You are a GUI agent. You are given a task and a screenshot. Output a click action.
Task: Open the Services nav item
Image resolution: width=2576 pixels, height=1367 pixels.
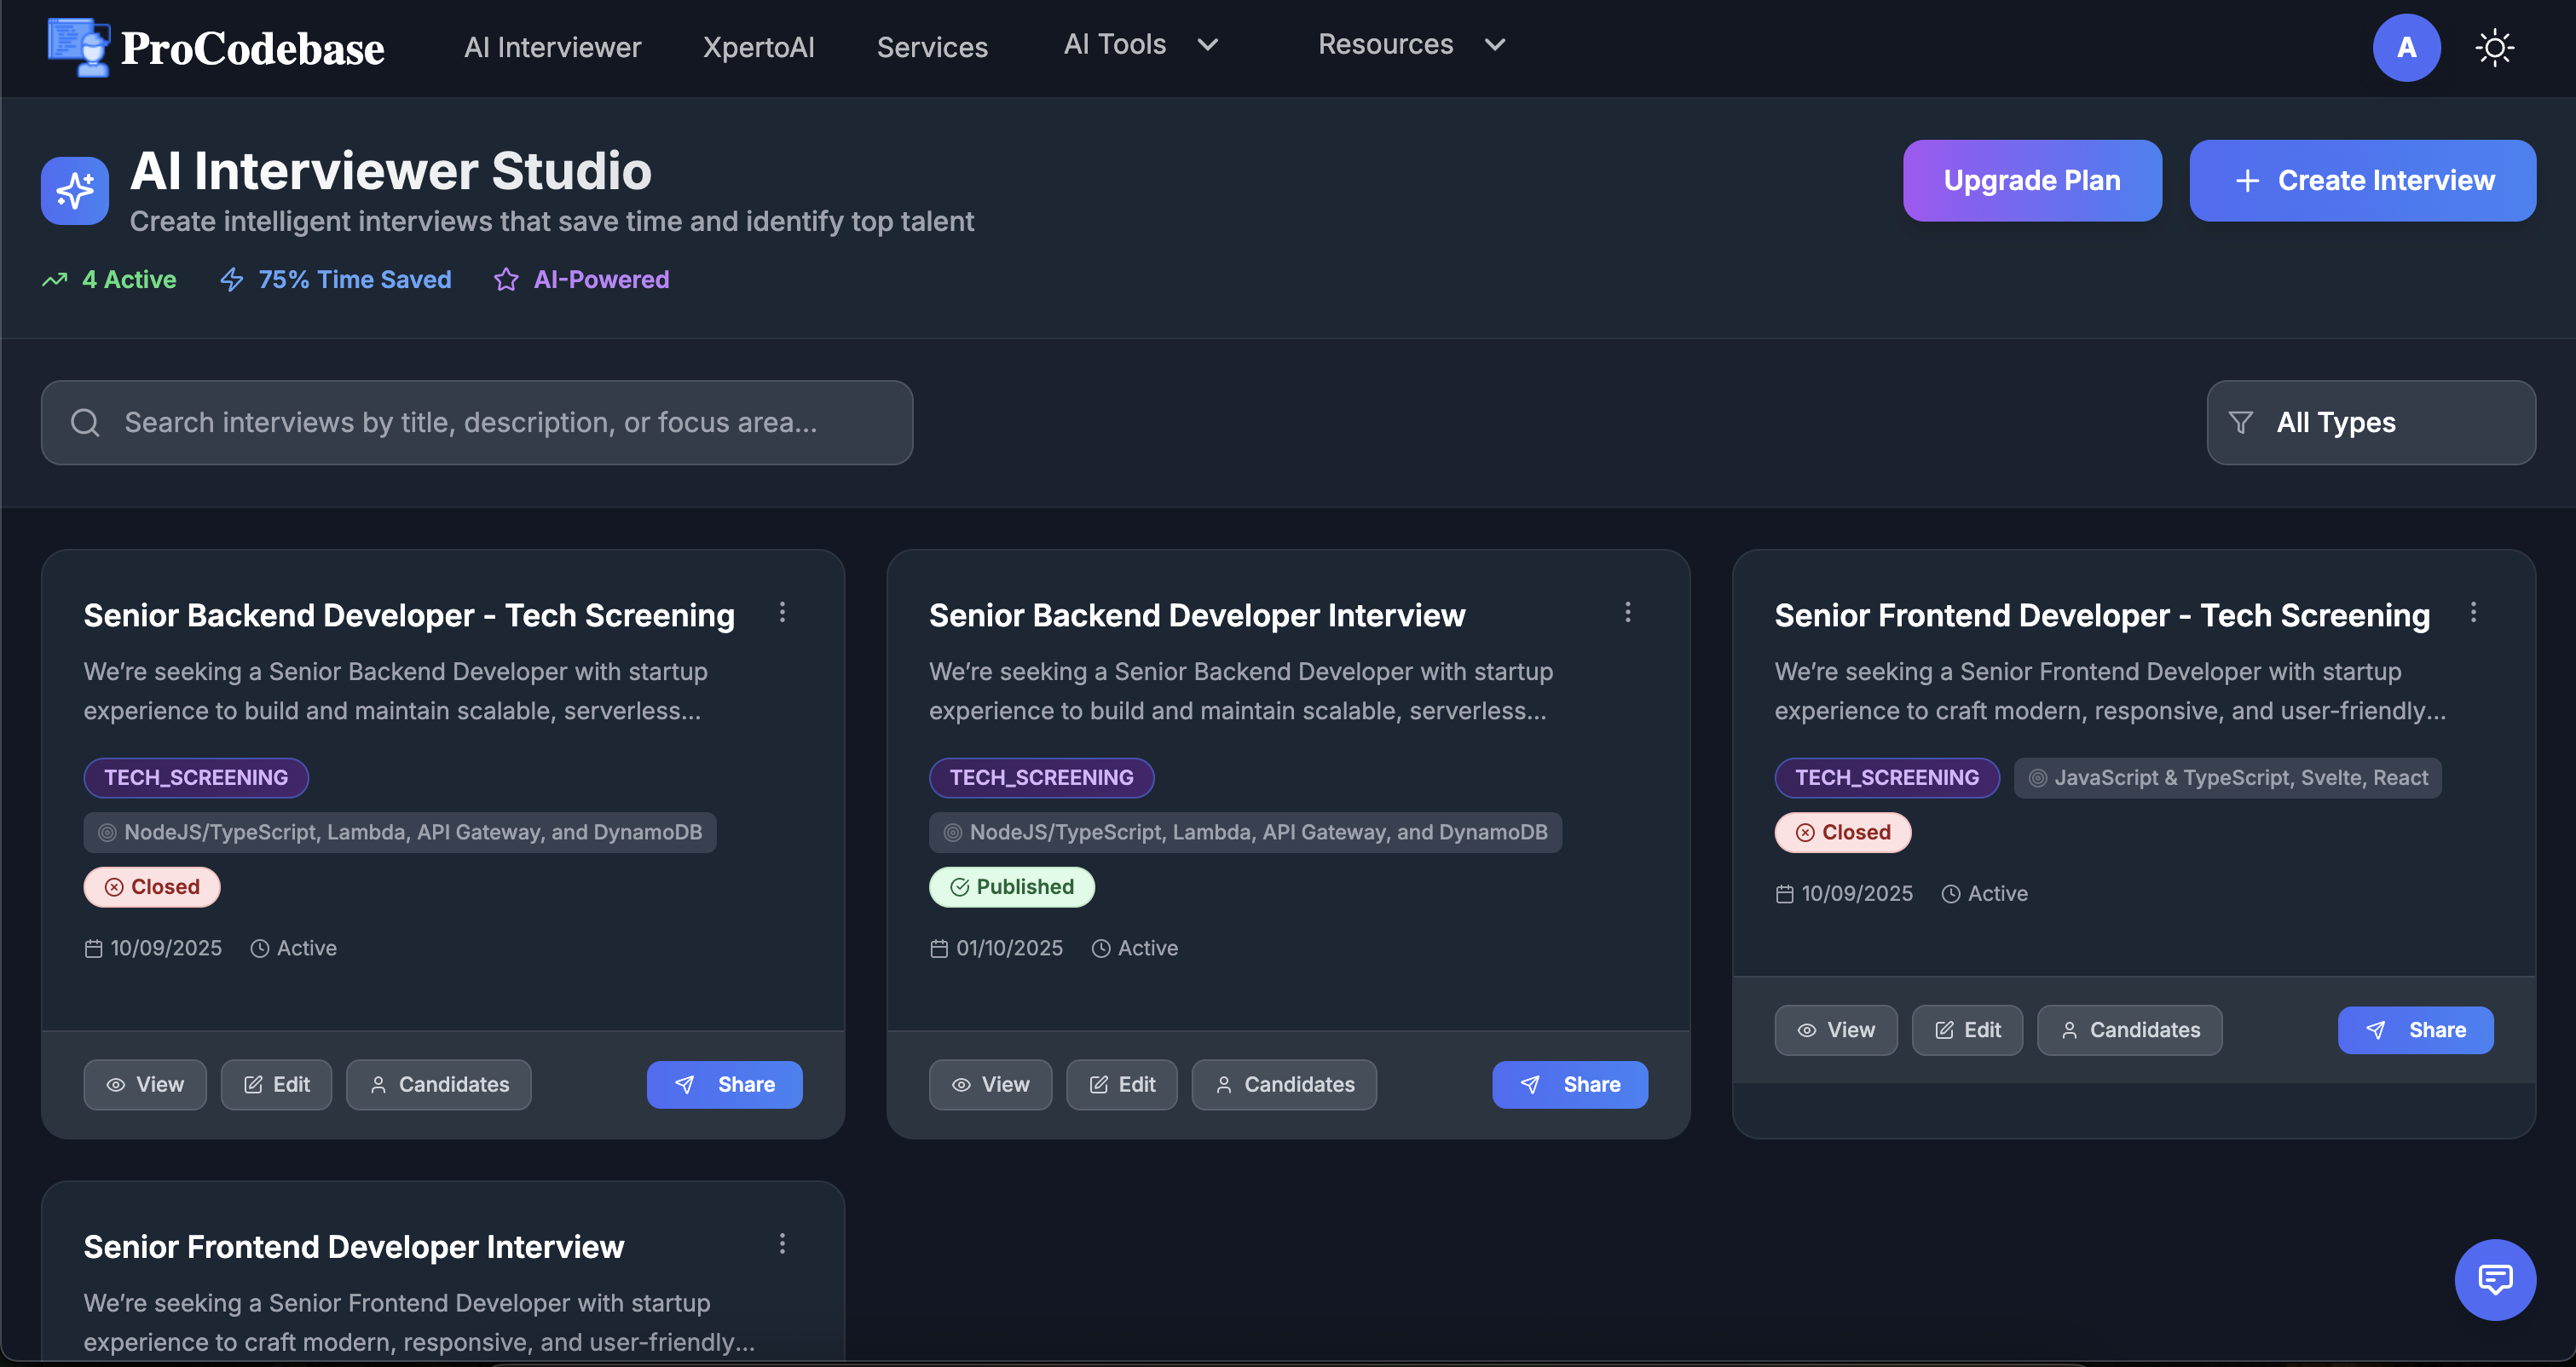[932, 47]
